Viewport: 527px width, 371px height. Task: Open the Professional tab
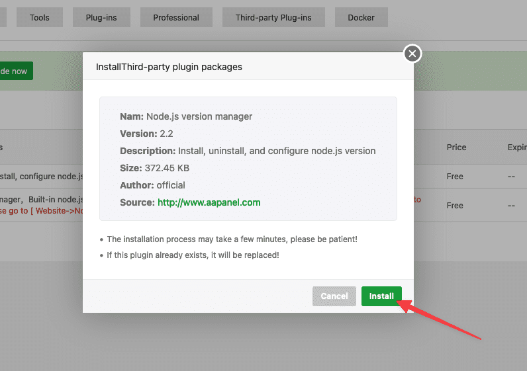point(176,18)
